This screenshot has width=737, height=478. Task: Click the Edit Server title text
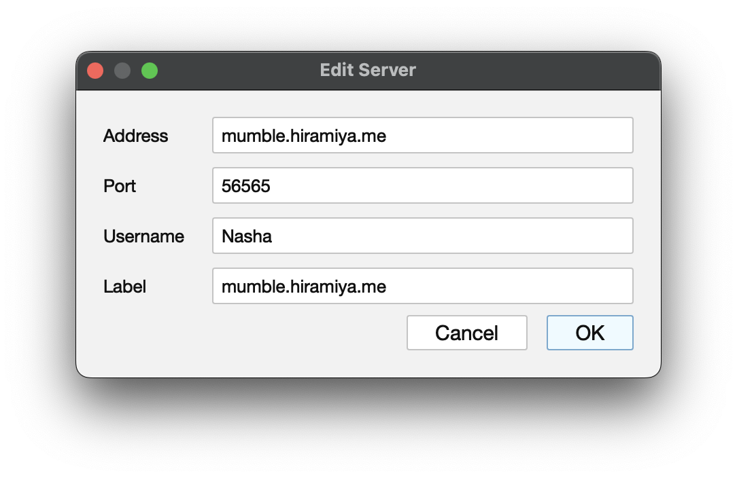pyautogui.click(x=368, y=70)
